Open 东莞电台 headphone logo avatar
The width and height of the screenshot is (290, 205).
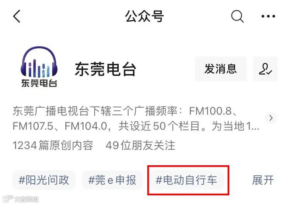39,66
